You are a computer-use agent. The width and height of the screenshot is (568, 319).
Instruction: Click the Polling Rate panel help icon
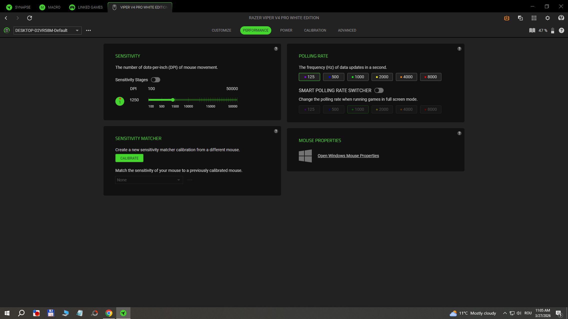point(459,49)
